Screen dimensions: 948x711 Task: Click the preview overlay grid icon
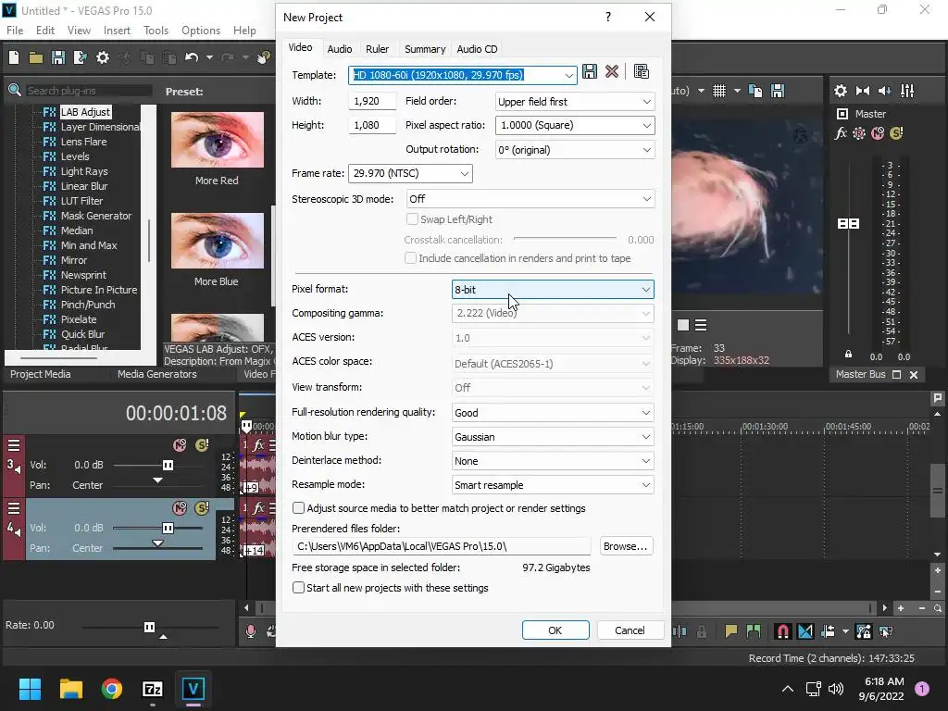pos(718,91)
